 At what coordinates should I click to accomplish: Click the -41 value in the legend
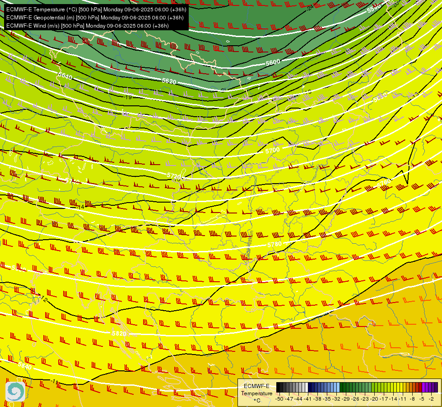[x=307, y=399]
